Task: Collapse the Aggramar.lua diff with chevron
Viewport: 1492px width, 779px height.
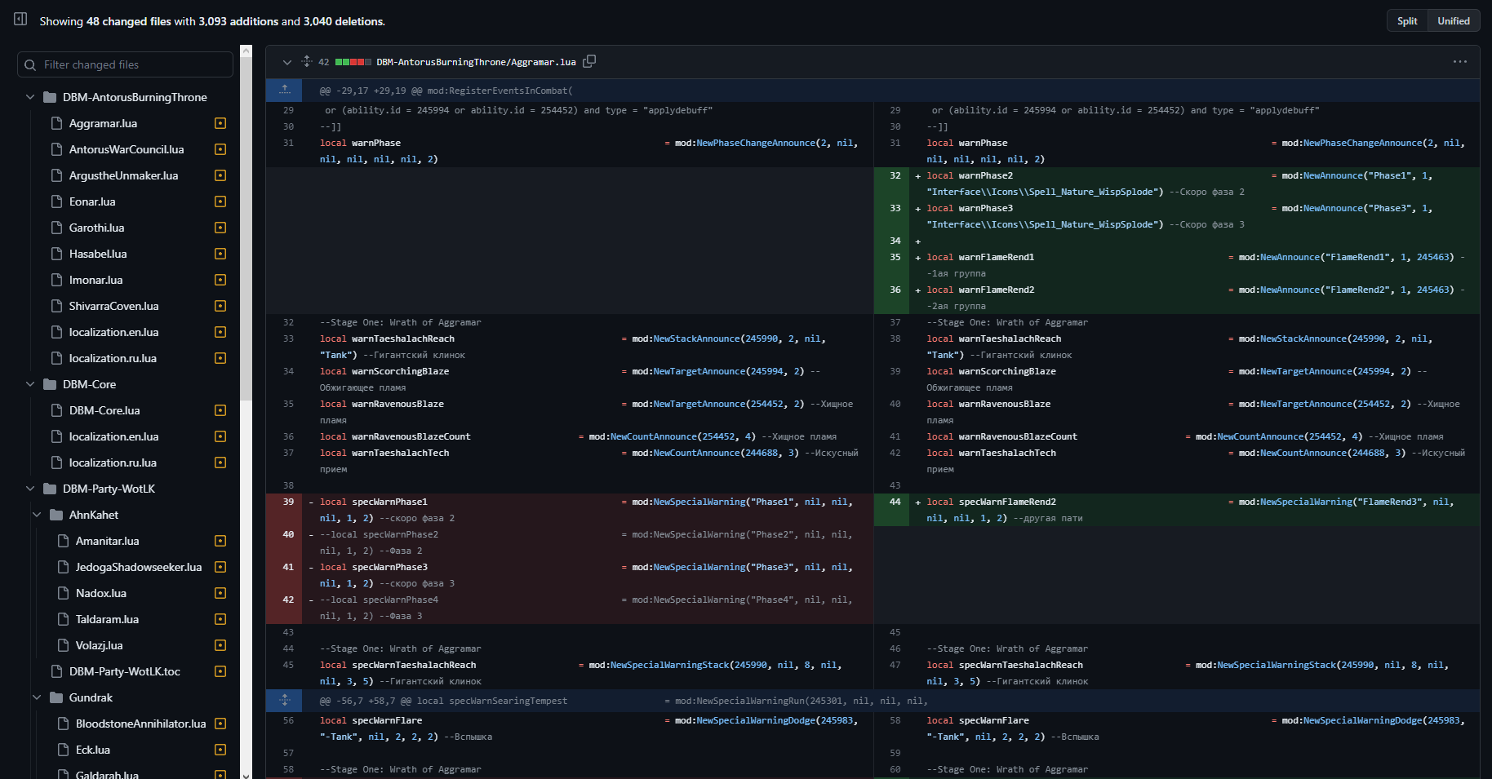Action: pos(286,62)
